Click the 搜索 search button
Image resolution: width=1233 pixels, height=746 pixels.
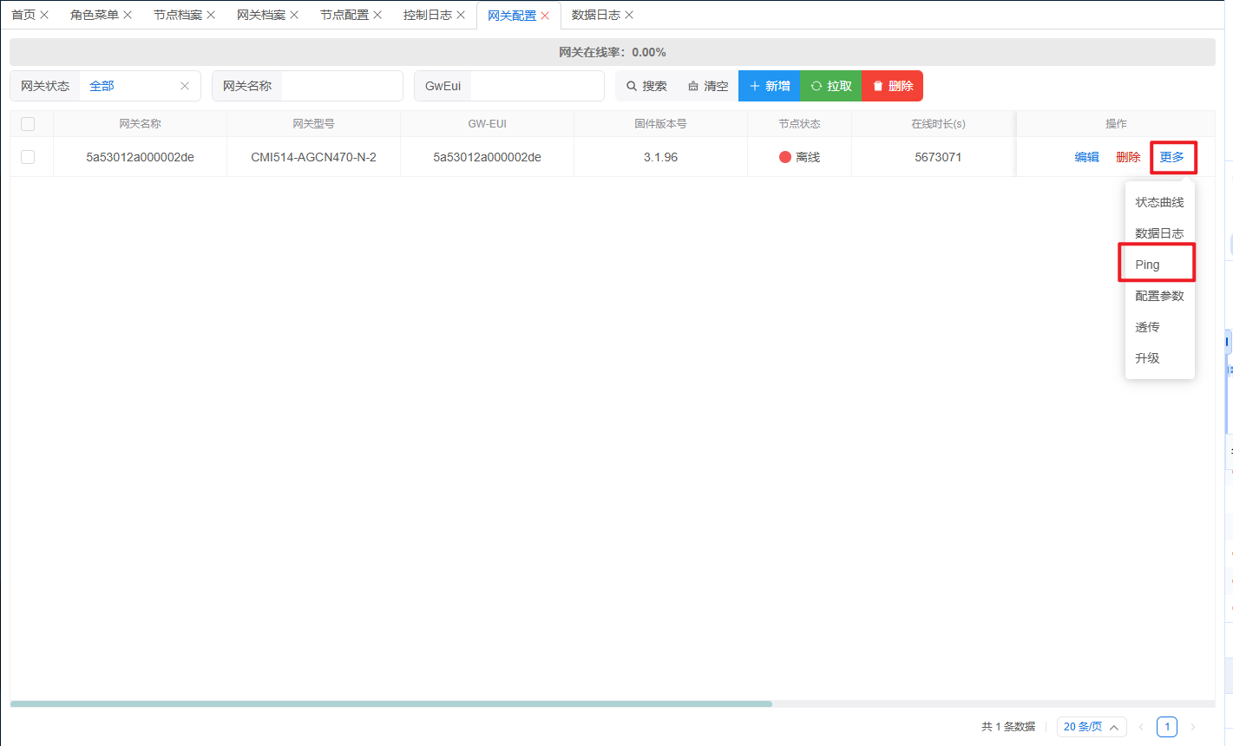[x=646, y=86]
